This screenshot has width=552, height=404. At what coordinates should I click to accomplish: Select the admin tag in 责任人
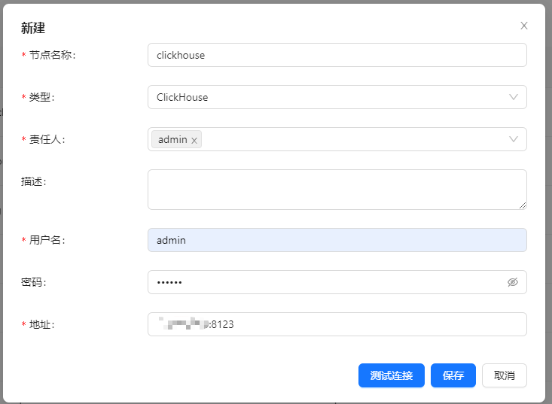coord(172,139)
